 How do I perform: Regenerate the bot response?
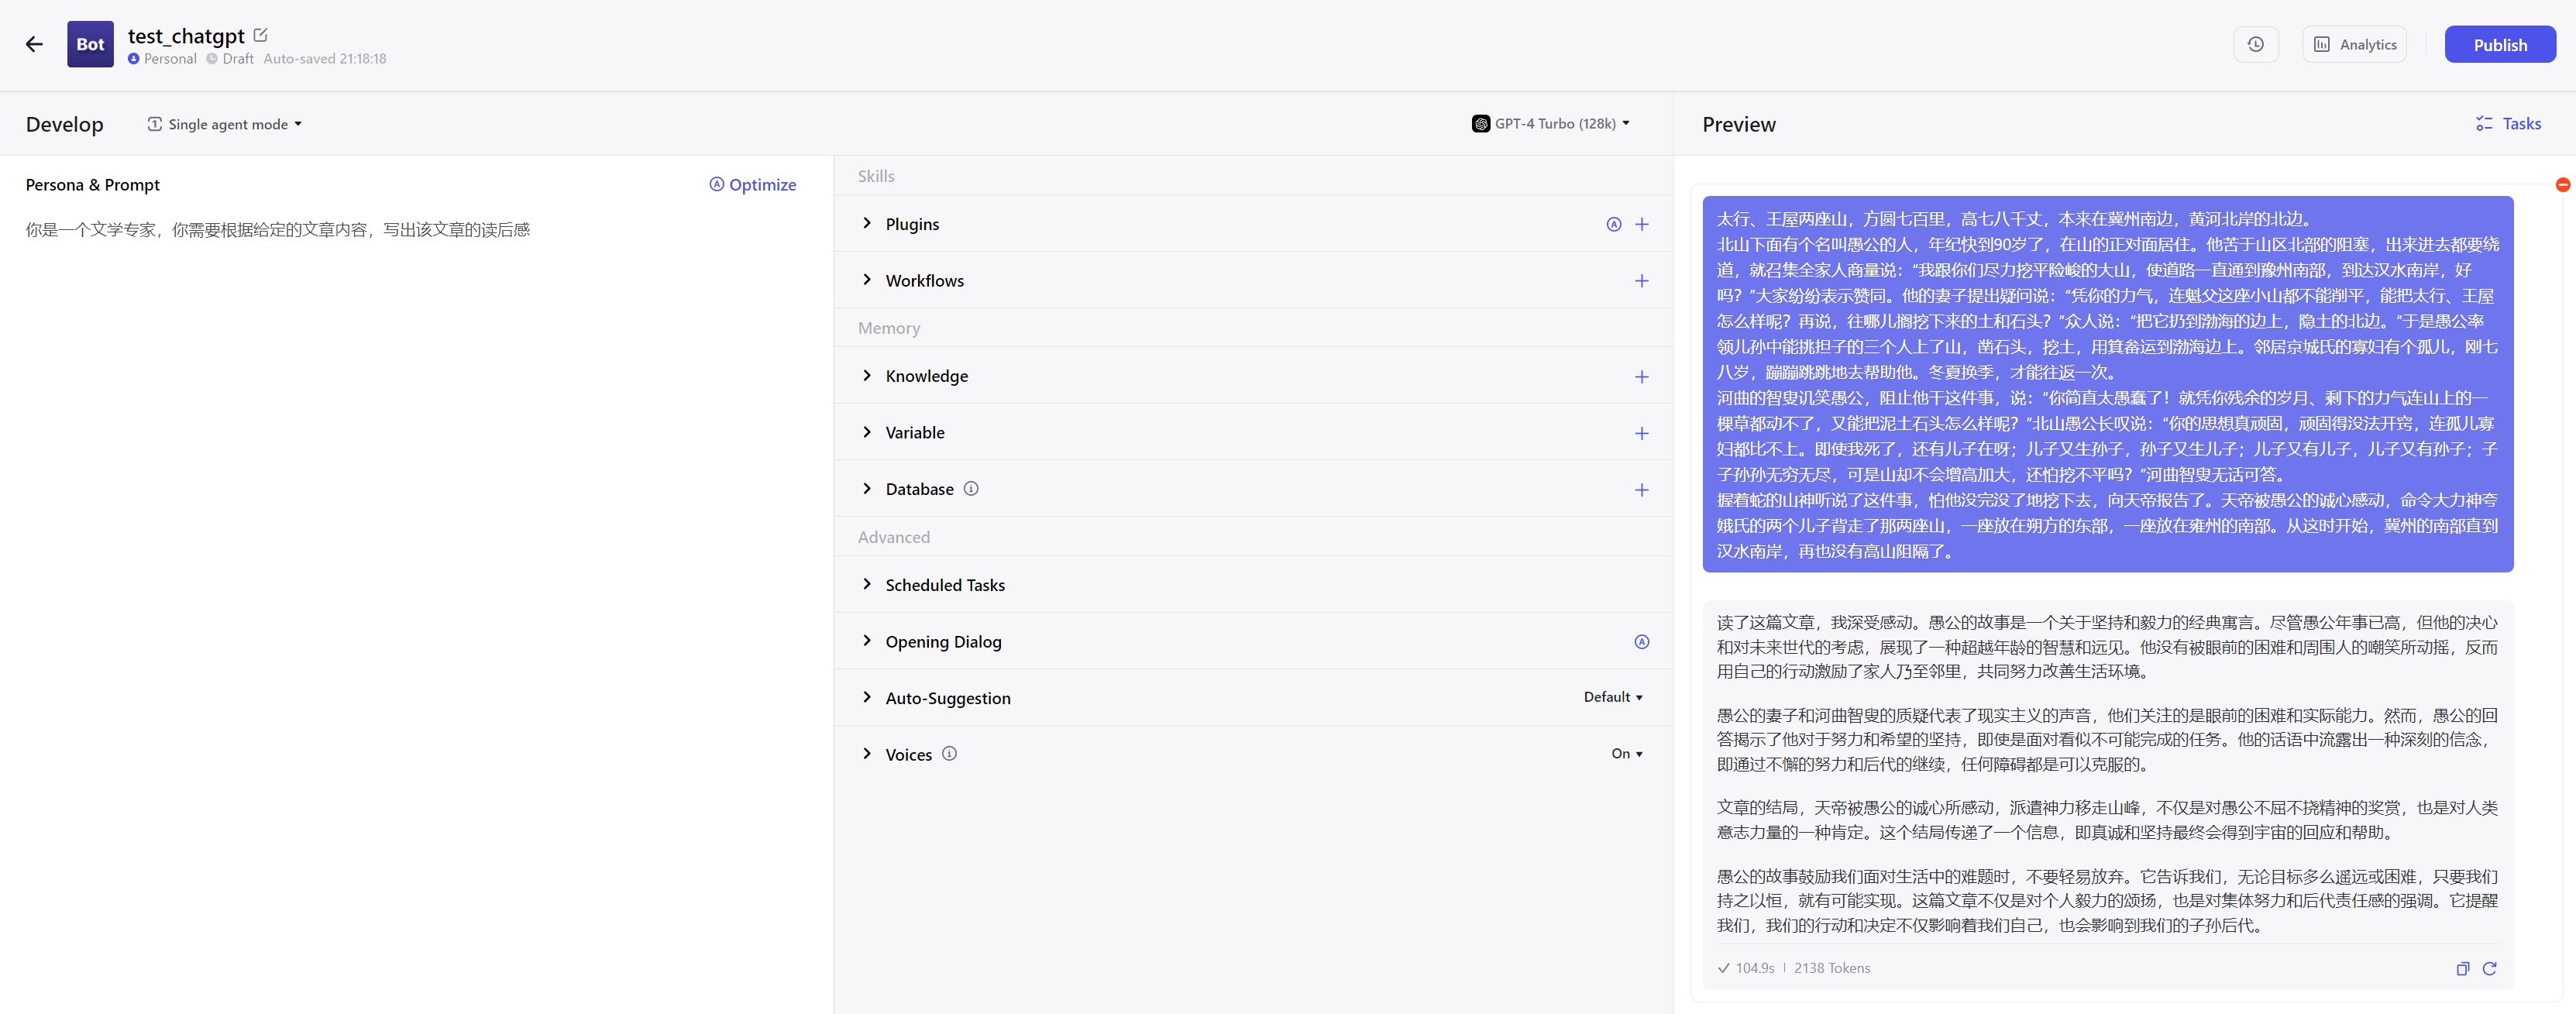2489,968
